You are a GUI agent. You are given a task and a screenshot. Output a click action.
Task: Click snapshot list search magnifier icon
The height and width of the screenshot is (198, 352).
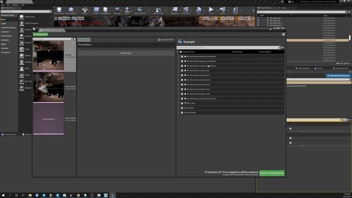click(x=72, y=39)
